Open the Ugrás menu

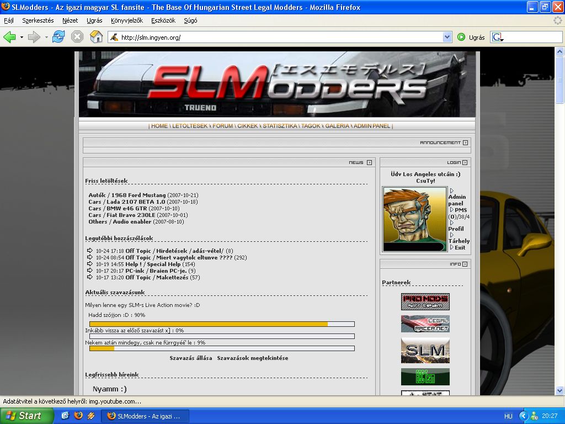94,20
